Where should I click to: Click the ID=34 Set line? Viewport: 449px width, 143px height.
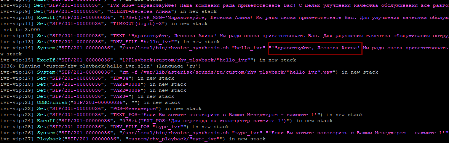pyautogui.click(x=87, y=78)
